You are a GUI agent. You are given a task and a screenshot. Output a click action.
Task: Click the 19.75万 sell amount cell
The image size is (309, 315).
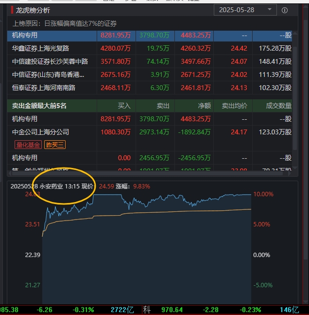[158, 48]
